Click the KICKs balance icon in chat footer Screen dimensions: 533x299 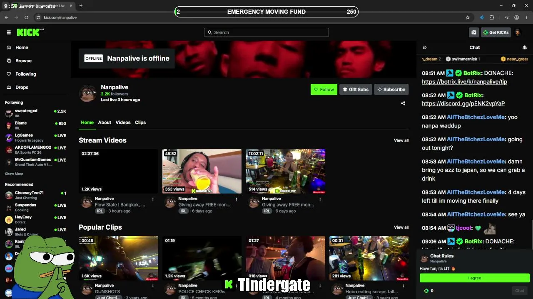[426, 291]
